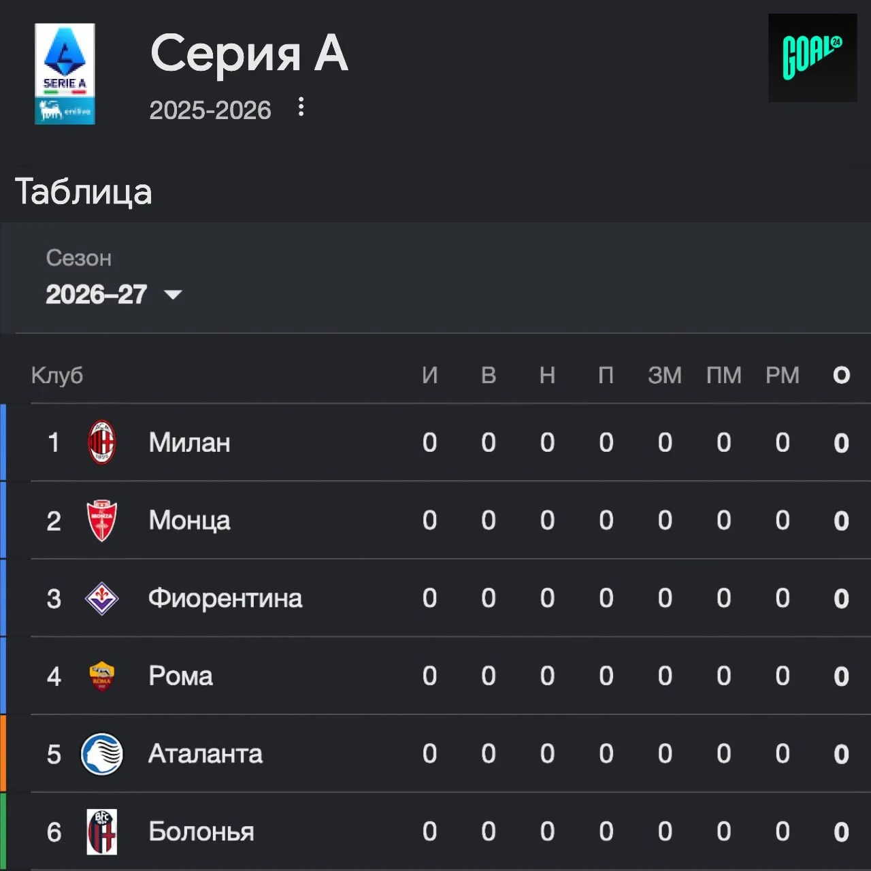871x871 pixels.
Task: Open the three-dot options menu
Action: (x=301, y=107)
